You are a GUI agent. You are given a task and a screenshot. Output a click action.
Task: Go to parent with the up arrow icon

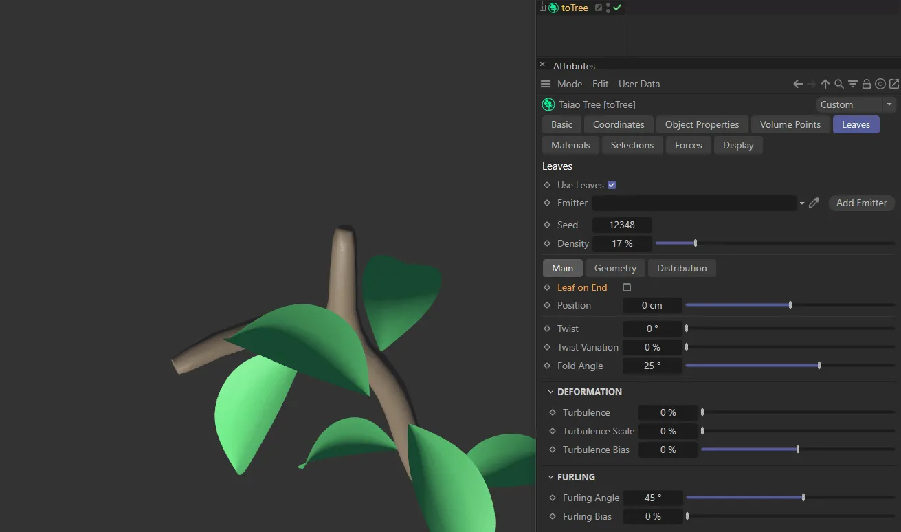pyautogui.click(x=825, y=83)
